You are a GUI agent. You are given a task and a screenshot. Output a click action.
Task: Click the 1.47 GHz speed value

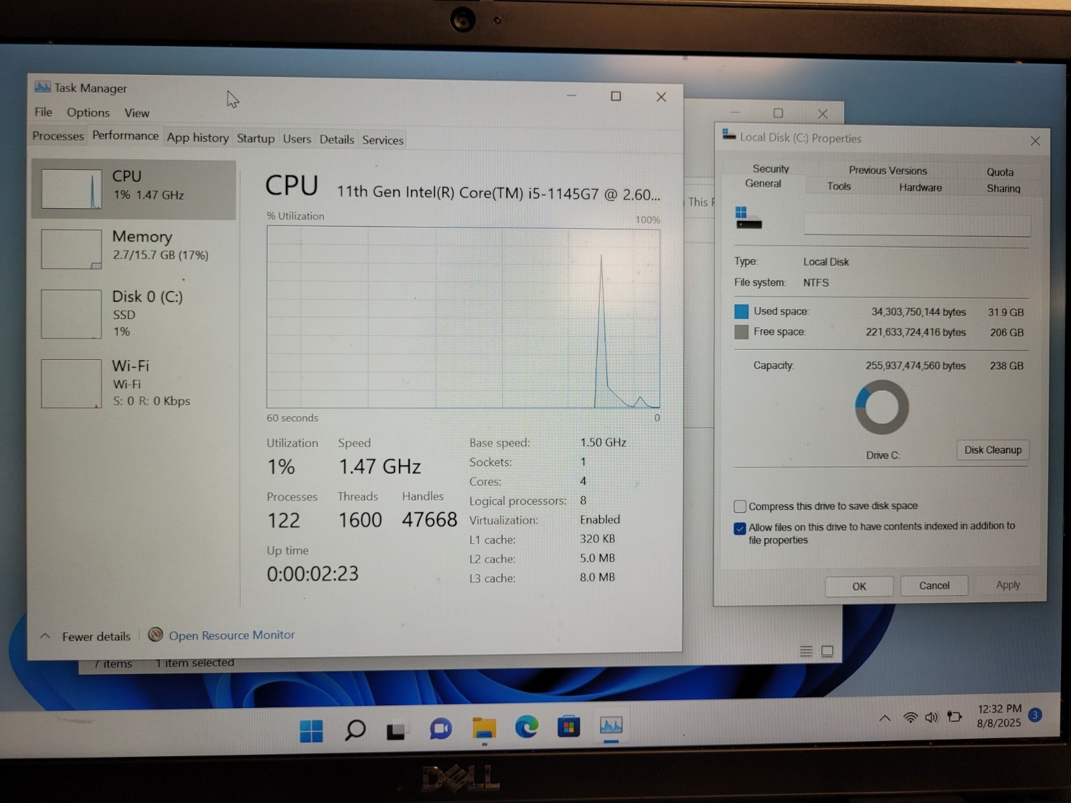pos(380,466)
